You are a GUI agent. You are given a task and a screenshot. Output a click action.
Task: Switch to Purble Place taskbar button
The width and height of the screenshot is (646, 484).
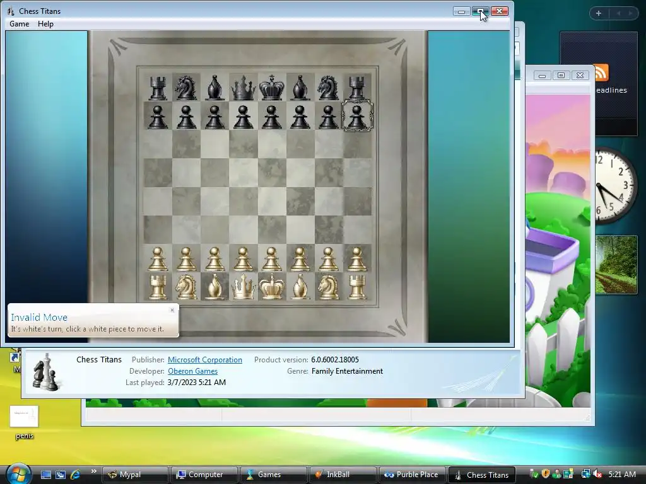(x=411, y=475)
